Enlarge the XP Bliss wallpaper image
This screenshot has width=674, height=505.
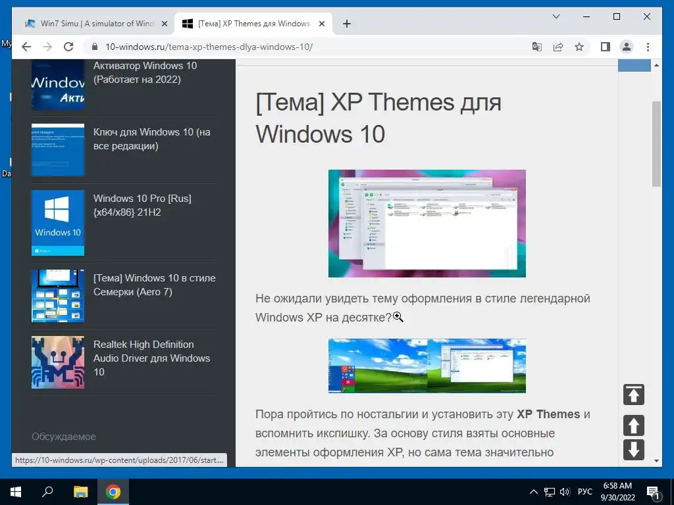[427, 366]
